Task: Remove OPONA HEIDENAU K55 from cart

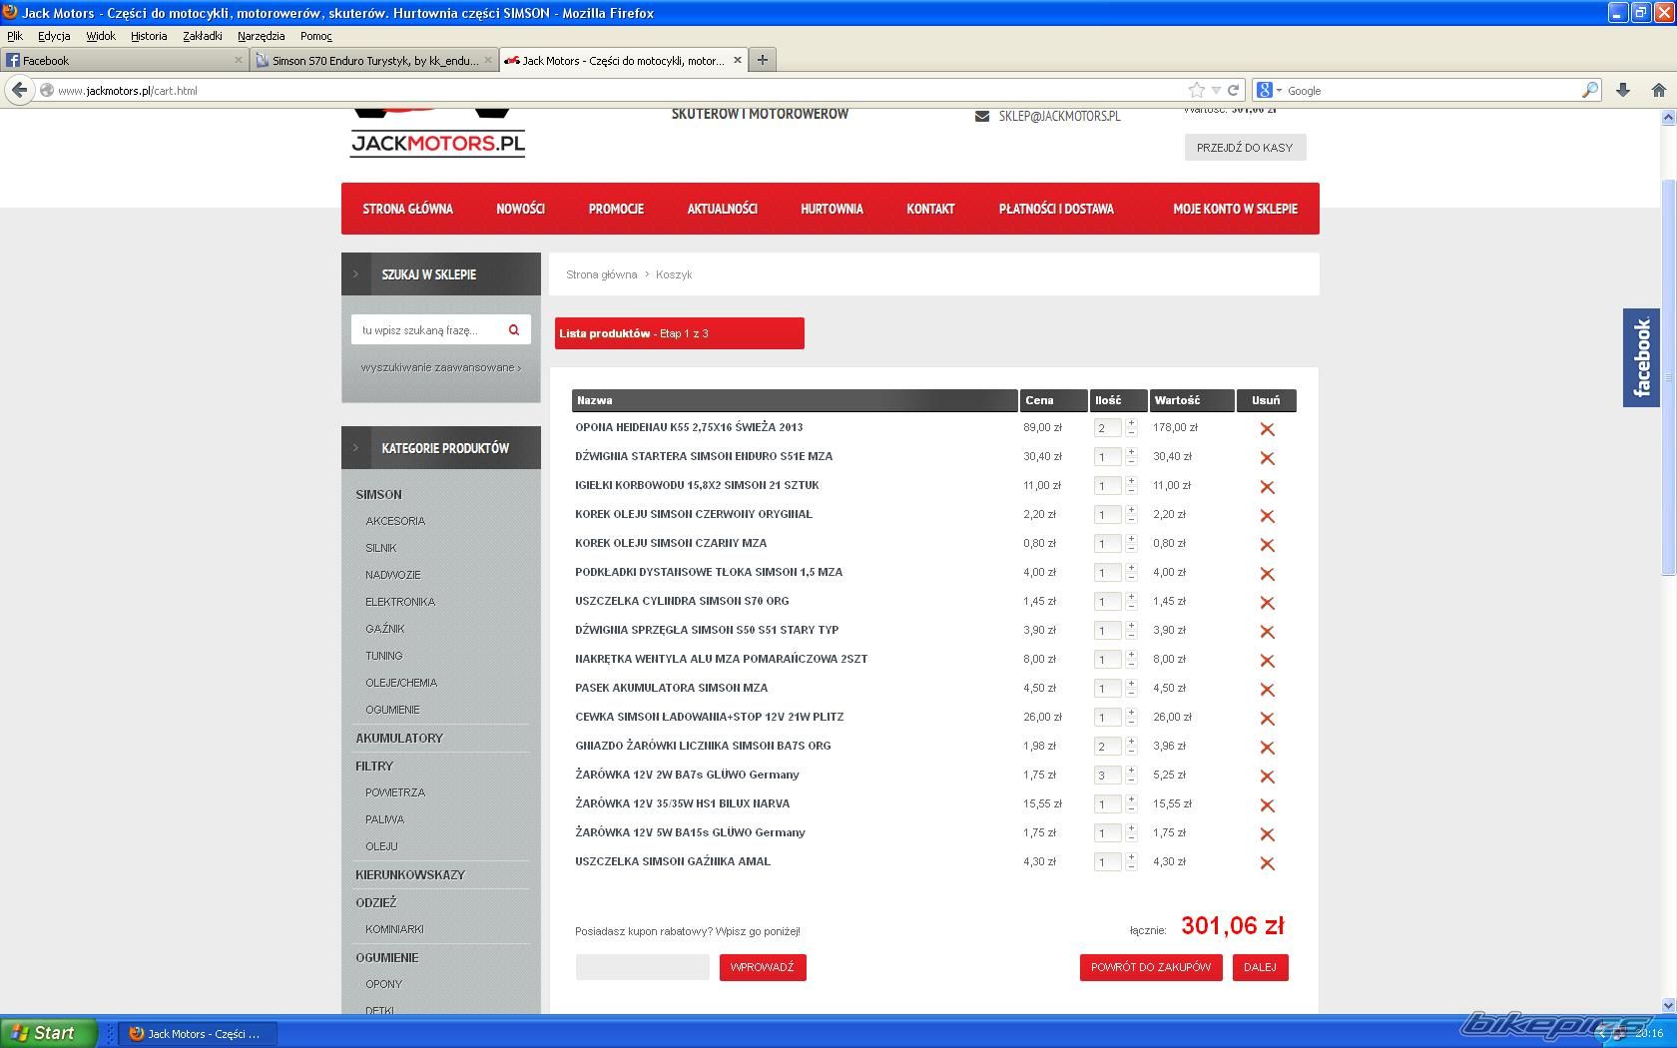Action: coord(1267,429)
